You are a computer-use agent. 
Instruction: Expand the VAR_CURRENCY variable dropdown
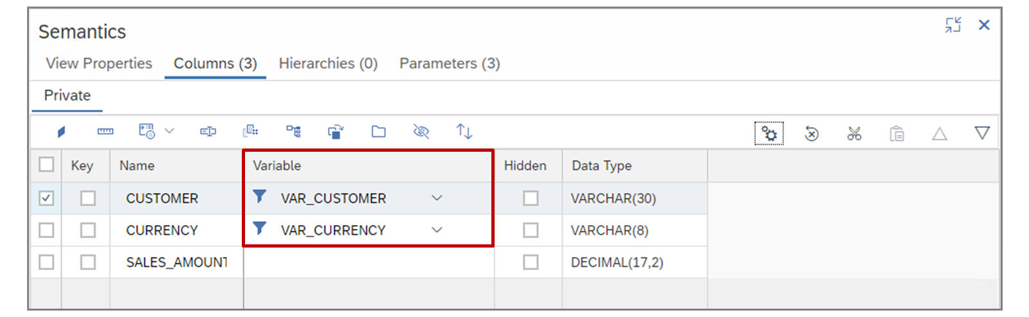click(437, 230)
